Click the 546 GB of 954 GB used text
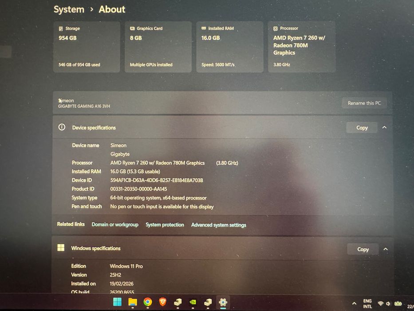The image size is (414, 311). 79,64
